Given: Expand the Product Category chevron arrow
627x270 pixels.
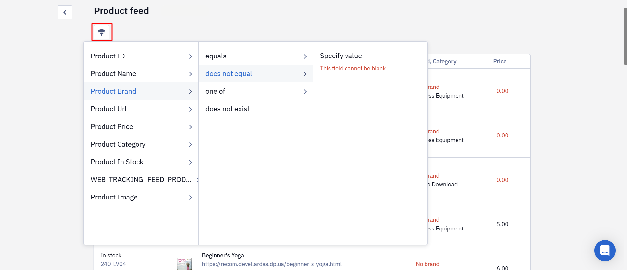Looking at the screenshot, I should pyautogui.click(x=190, y=145).
